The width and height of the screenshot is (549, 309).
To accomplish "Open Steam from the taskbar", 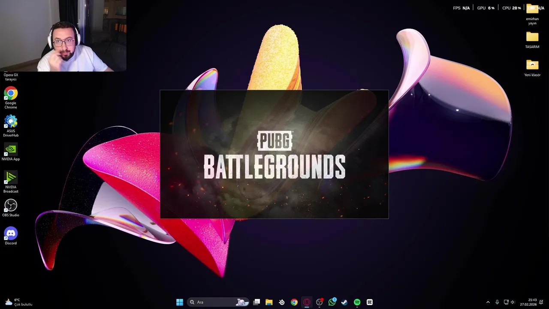I will coord(344,302).
